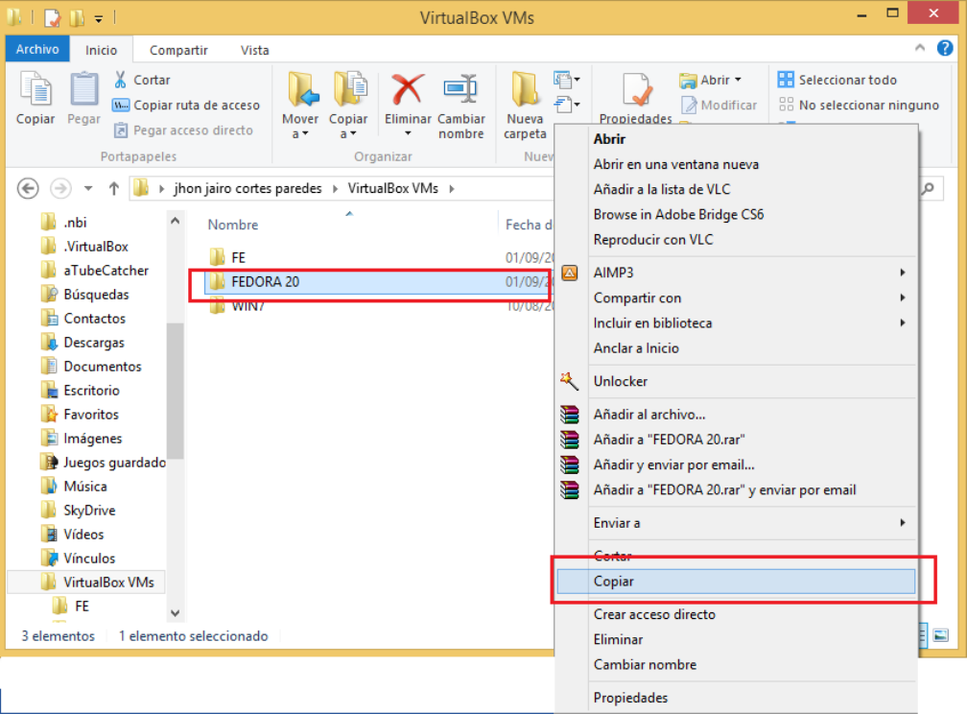
Task: Click the navigation pane scrollbar thumb
Action: coord(176,391)
